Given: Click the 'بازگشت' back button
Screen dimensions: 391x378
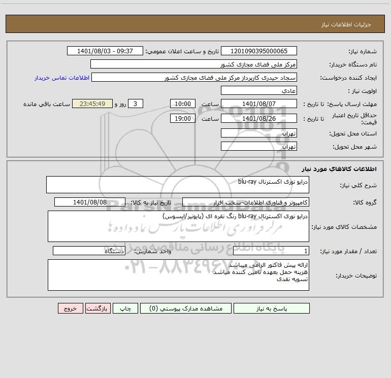Looking at the screenshot, I should [x=97, y=308].
